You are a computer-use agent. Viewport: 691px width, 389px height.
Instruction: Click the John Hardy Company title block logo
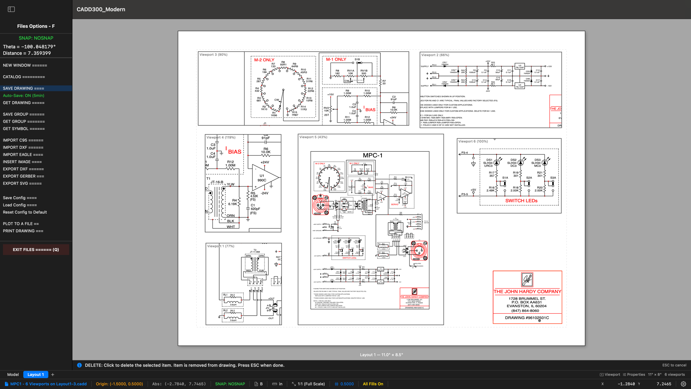pos(527,280)
